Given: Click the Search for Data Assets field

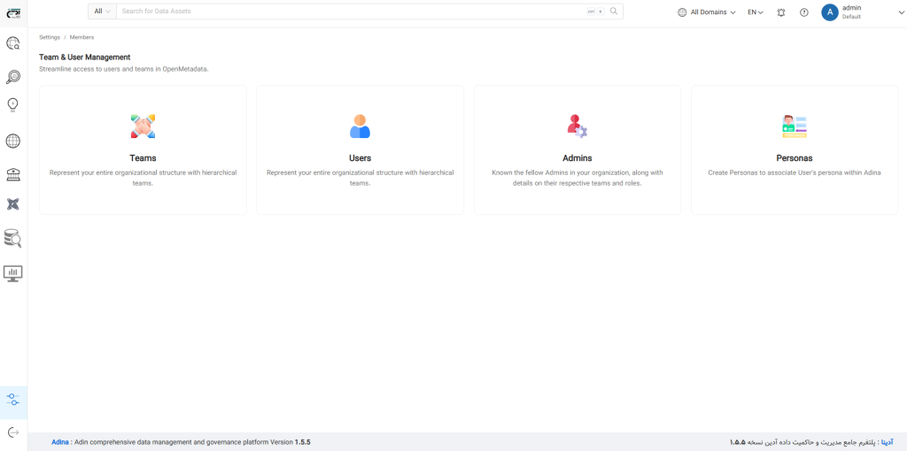Looking at the screenshot, I should tap(352, 11).
